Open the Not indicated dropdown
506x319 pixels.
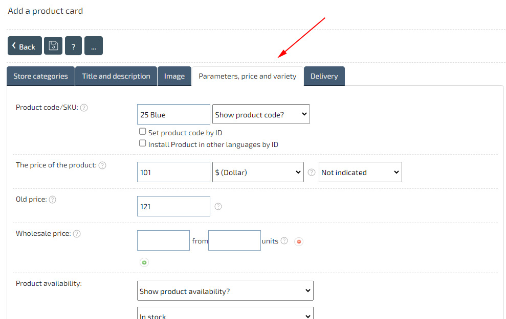click(360, 172)
